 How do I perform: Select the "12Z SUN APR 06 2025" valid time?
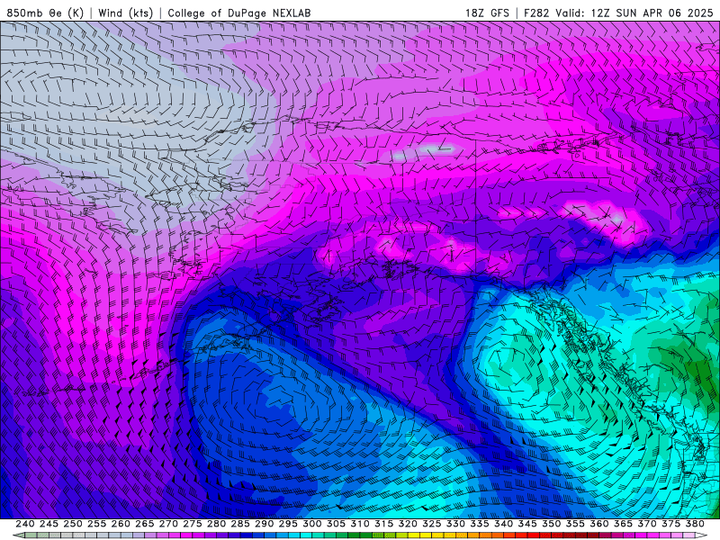point(652,13)
